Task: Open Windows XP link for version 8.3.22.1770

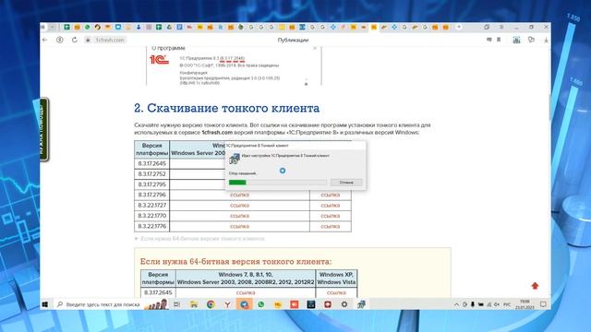Action: (331, 216)
